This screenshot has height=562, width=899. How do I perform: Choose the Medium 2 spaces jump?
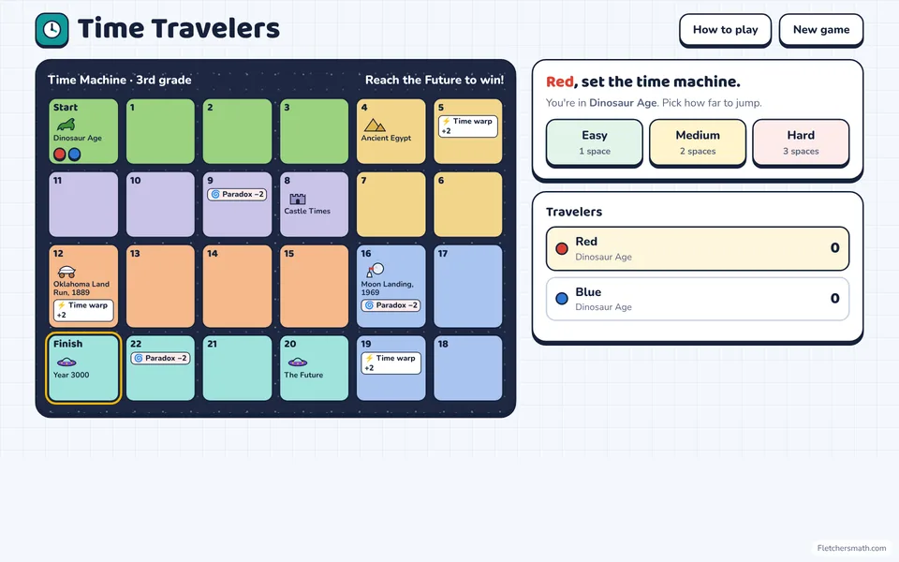(698, 142)
